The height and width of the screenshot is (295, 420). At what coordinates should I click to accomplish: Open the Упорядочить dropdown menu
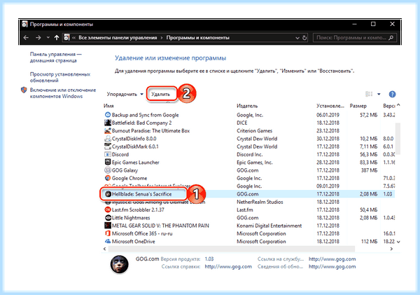(125, 94)
